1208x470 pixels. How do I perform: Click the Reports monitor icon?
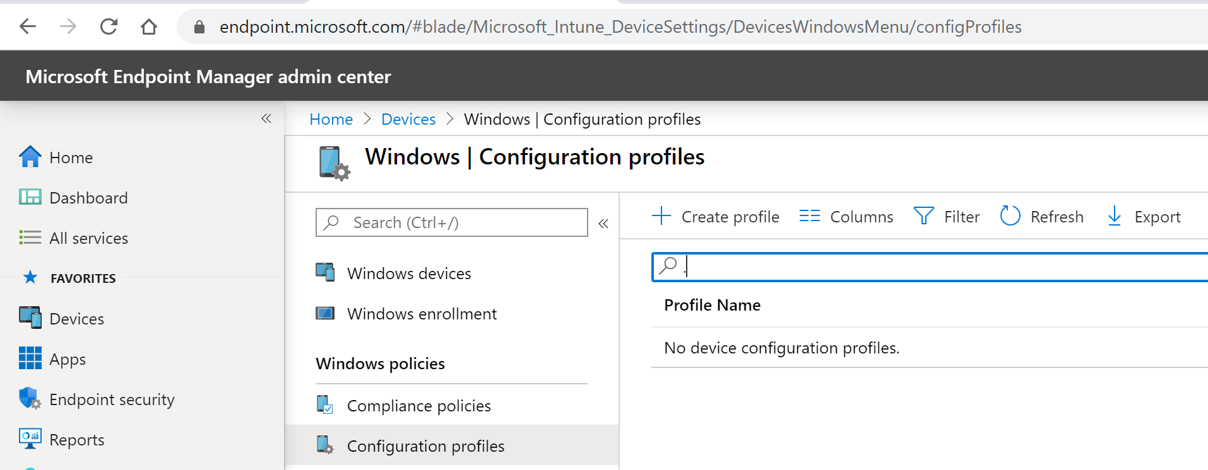coord(30,439)
